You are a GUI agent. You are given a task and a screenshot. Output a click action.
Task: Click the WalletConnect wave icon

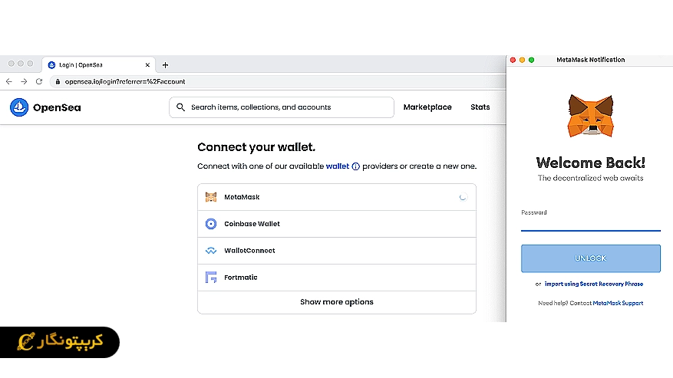pyautogui.click(x=211, y=251)
